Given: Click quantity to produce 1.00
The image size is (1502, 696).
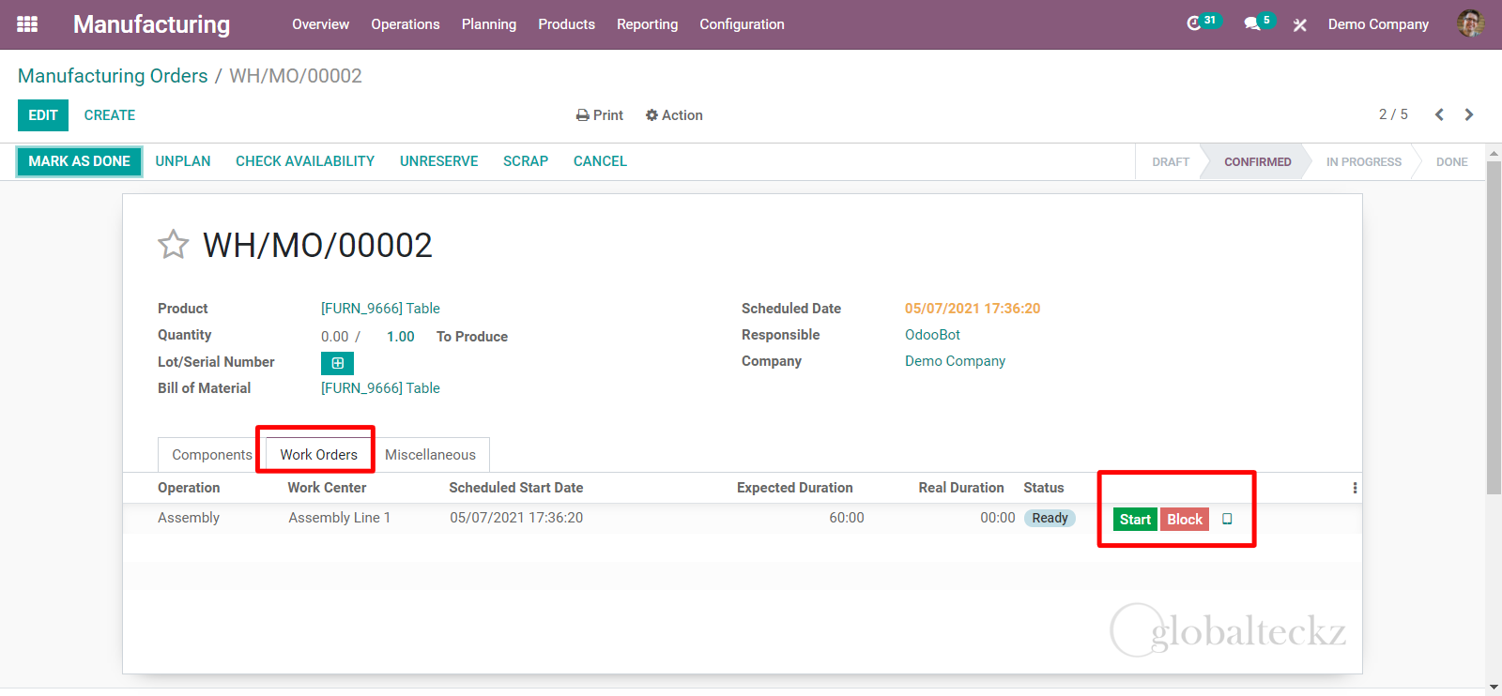Looking at the screenshot, I should (401, 337).
